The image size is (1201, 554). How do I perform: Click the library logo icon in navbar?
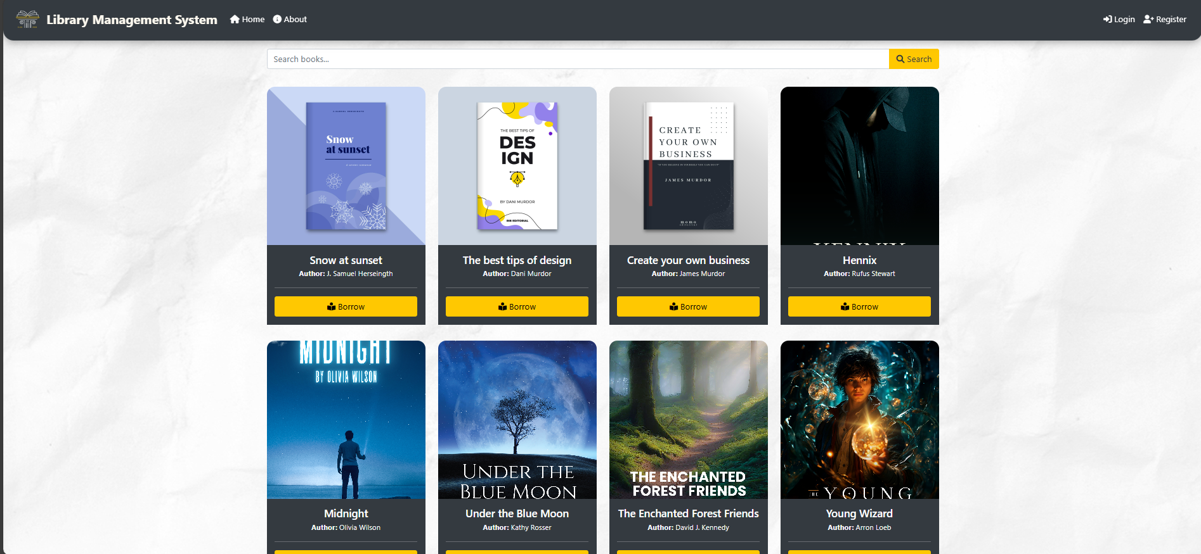pos(27,20)
